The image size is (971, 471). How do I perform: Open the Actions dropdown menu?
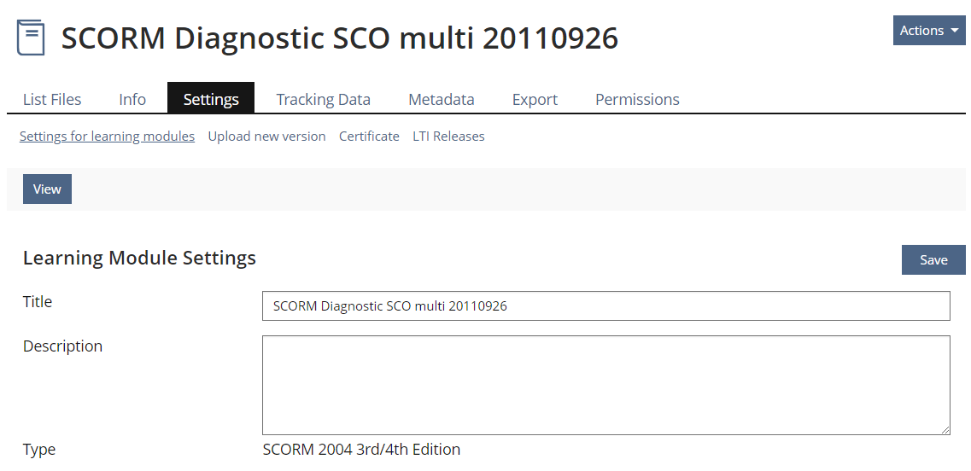pyautogui.click(x=928, y=31)
